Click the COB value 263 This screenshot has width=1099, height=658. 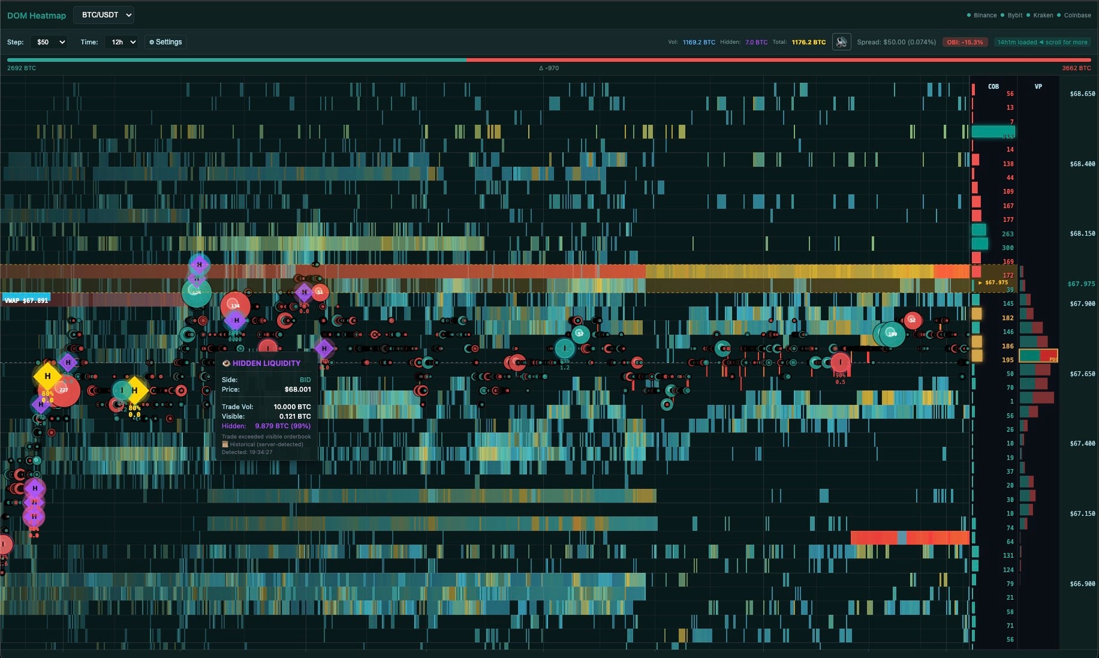[x=1008, y=234]
